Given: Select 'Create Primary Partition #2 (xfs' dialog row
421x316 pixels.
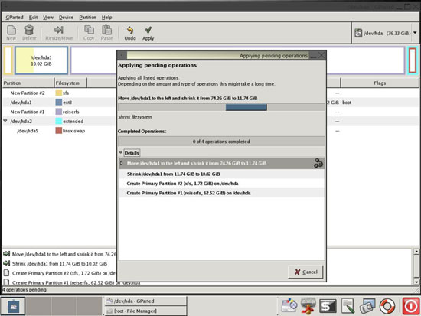Looking at the screenshot, I should (x=221, y=184).
